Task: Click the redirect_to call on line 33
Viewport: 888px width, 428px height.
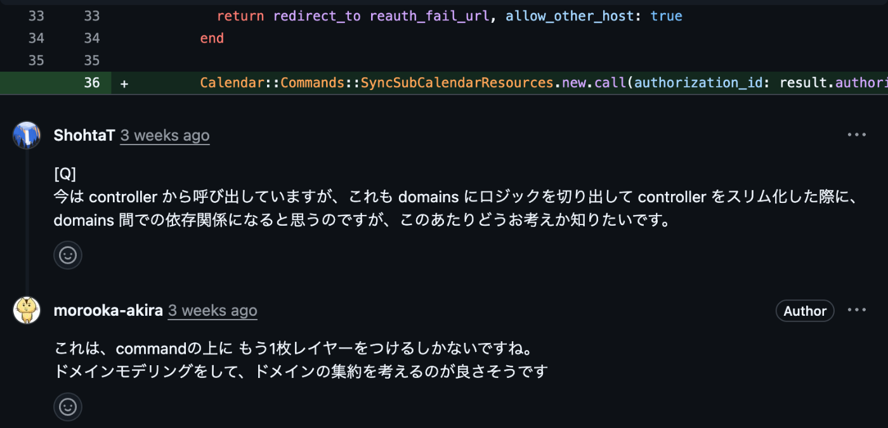Action: click(x=317, y=16)
